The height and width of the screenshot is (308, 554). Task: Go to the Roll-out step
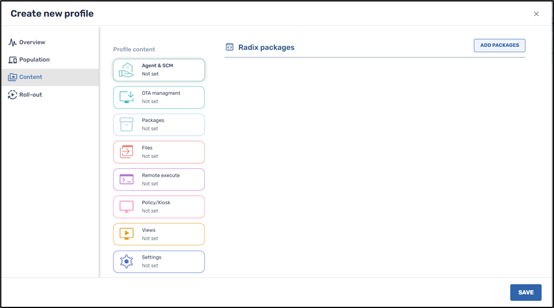tap(31, 95)
